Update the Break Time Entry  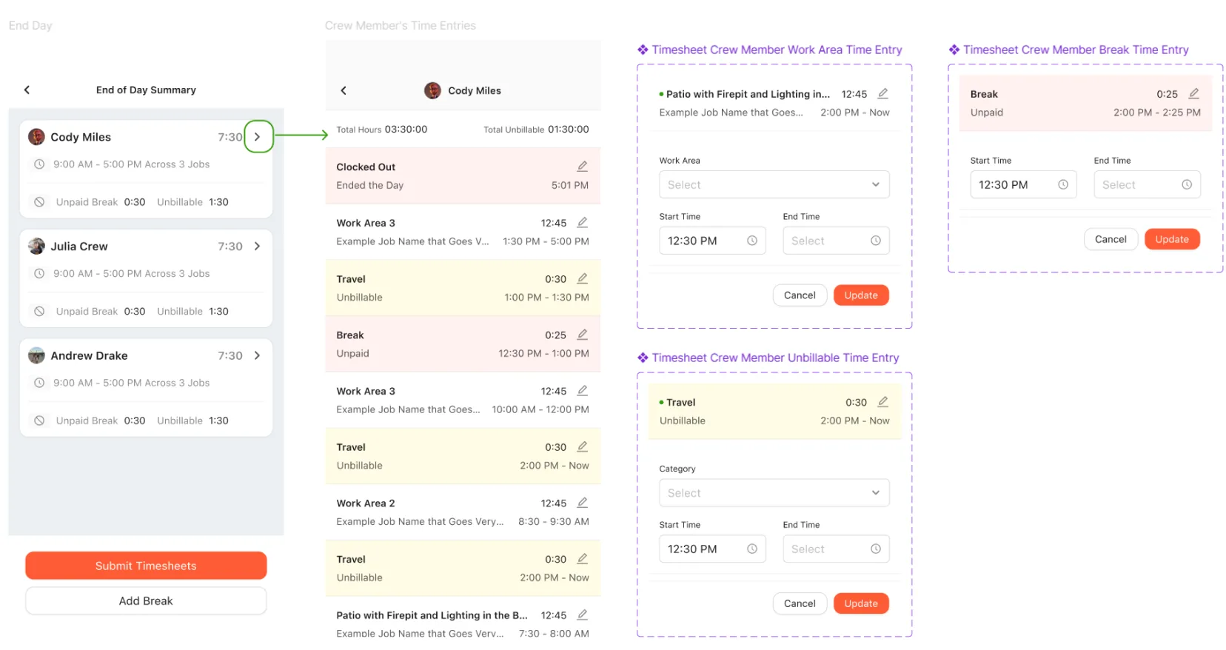pyautogui.click(x=1172, y=239)
